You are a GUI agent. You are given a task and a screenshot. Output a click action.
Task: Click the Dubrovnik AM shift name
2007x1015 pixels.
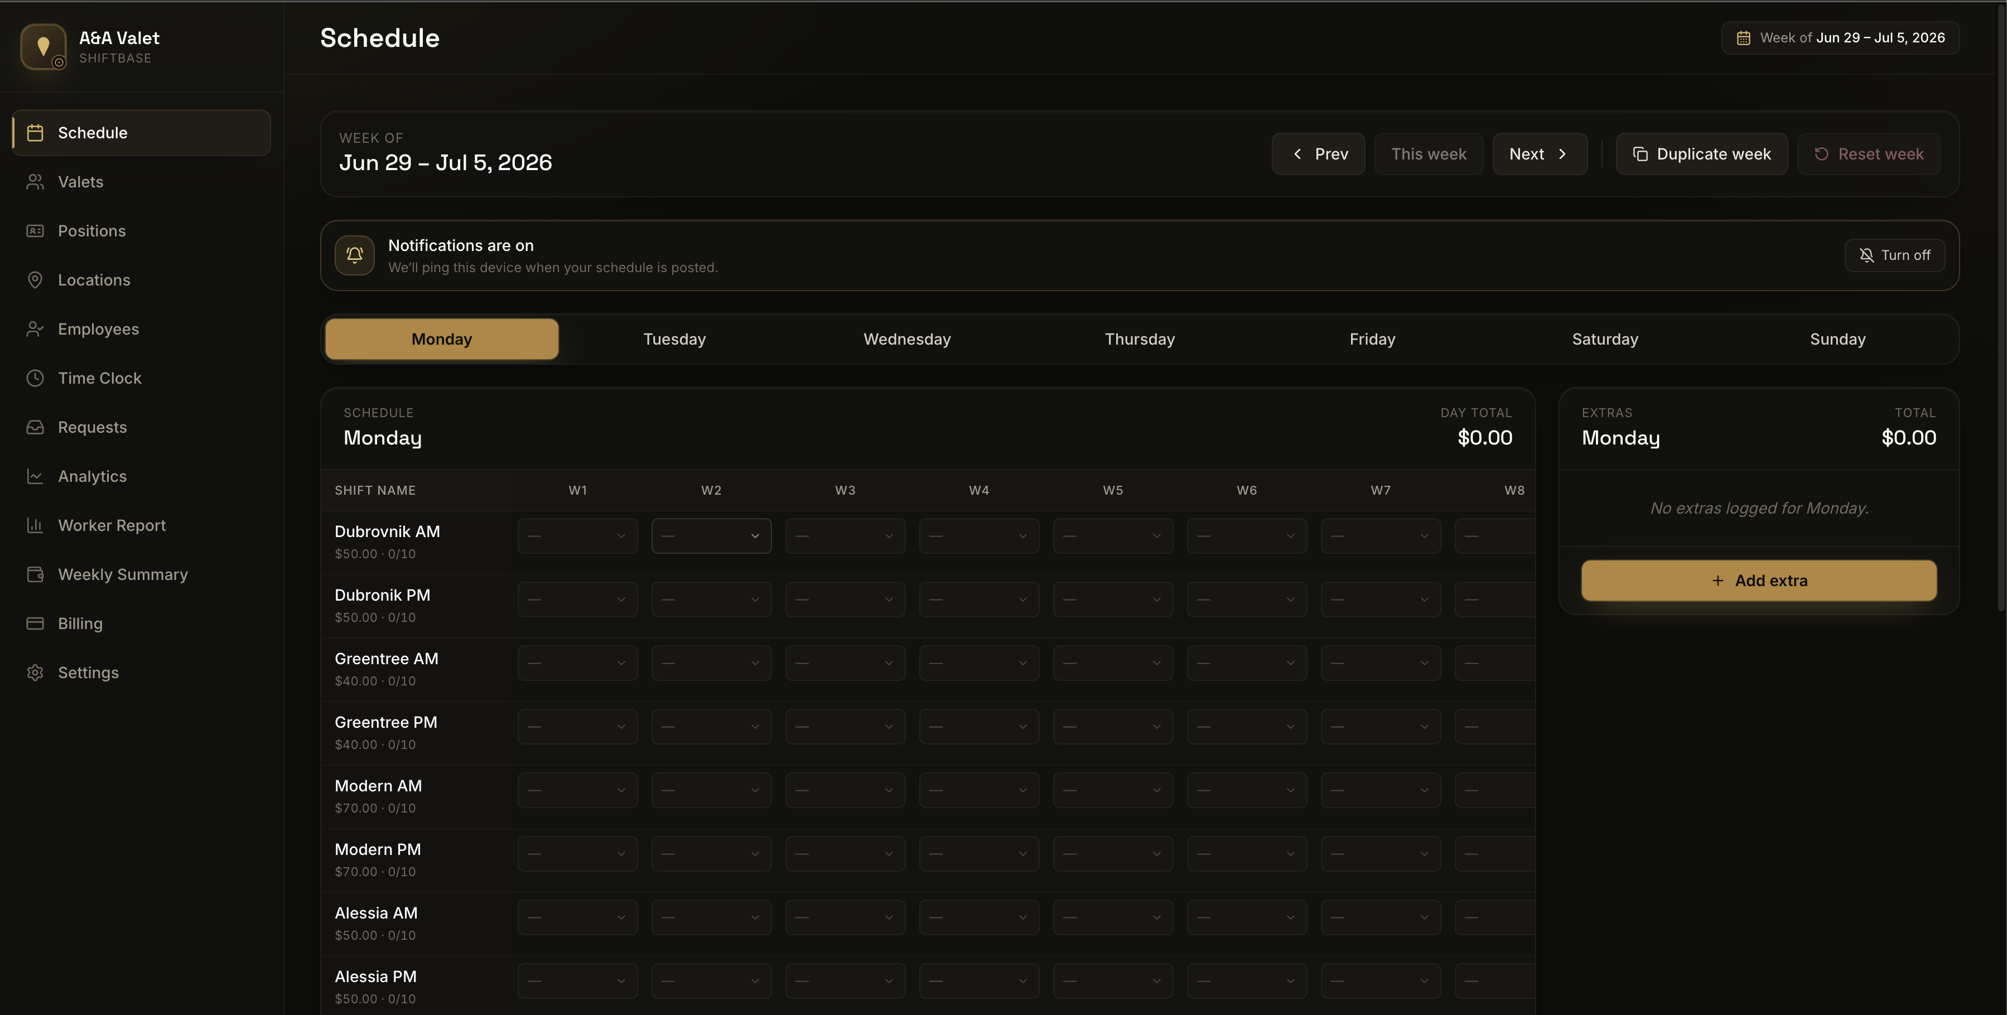pos(387,531)
